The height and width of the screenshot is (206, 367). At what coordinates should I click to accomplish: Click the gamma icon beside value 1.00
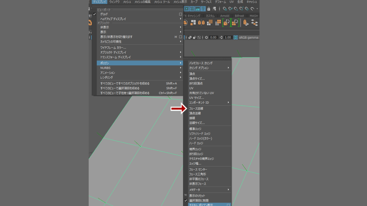221,37
